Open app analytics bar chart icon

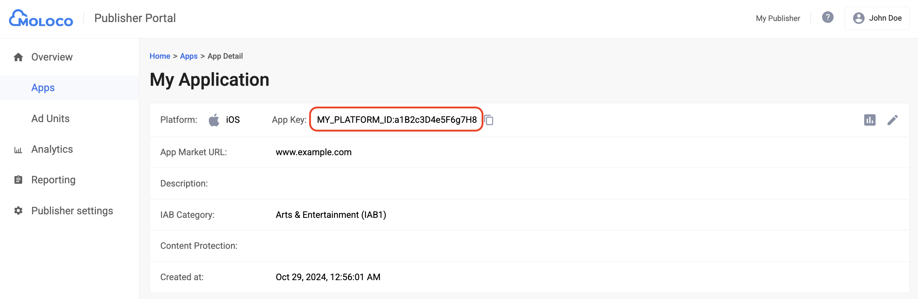point(870,120)
